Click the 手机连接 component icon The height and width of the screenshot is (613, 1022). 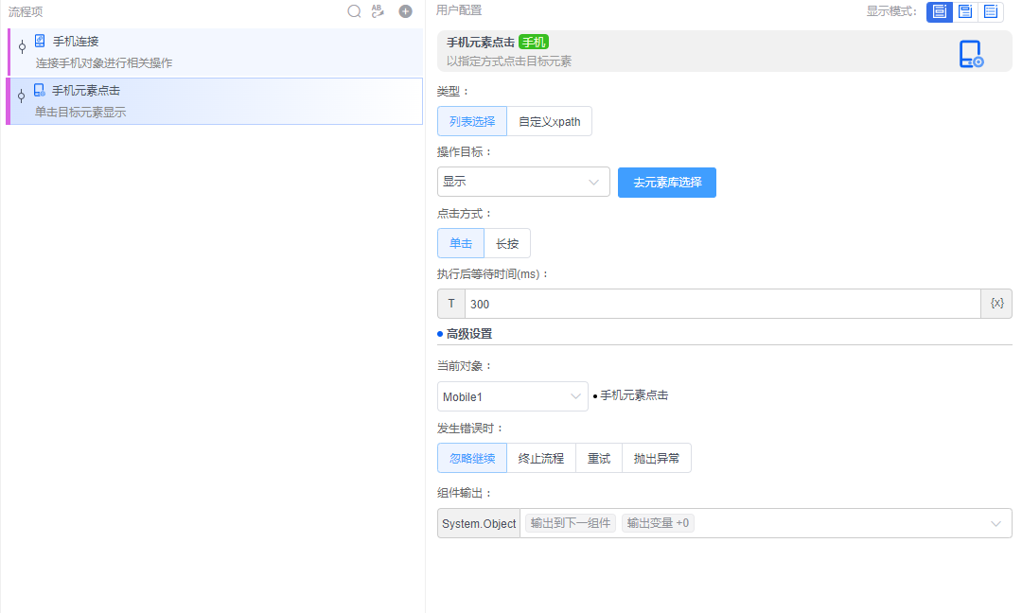tap(39, 39)
